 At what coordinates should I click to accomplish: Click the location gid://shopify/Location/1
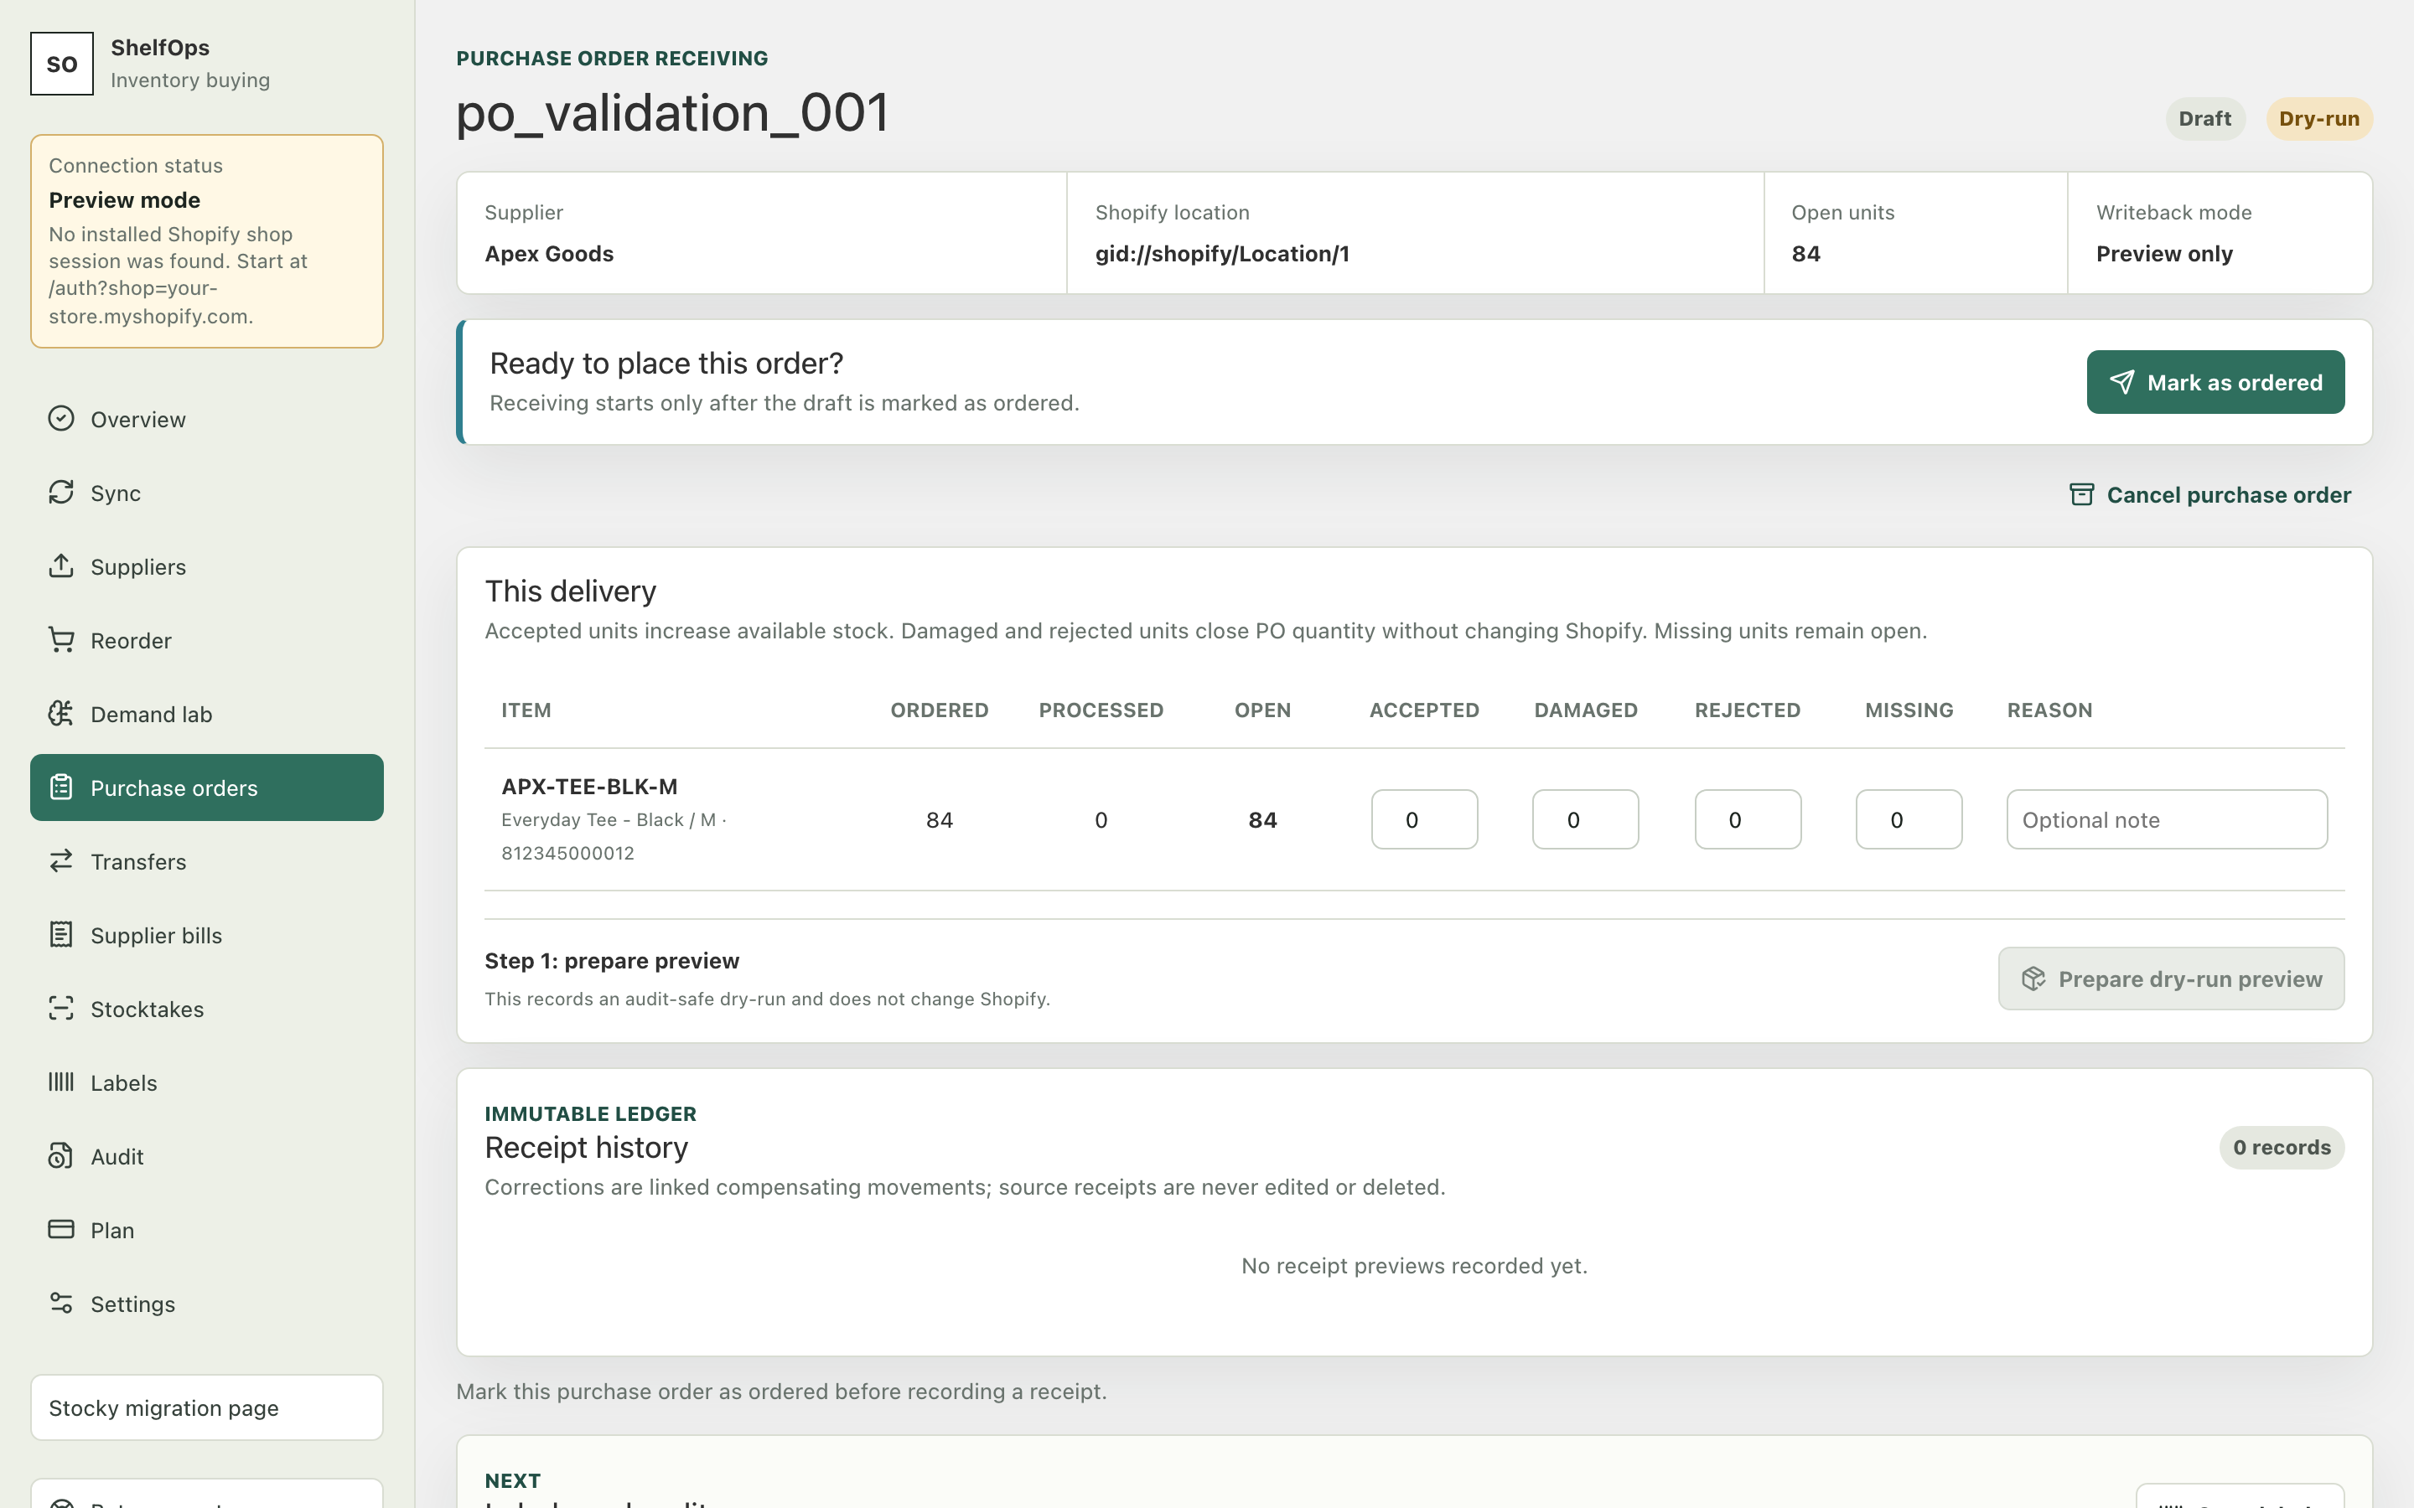1222,253
